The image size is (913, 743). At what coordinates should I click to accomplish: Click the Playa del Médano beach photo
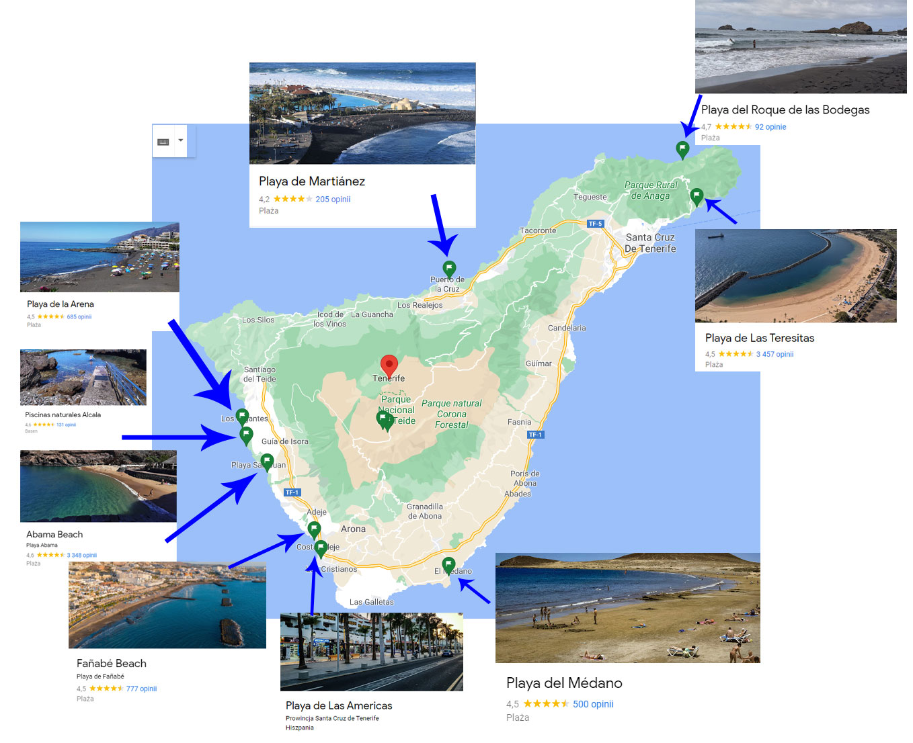pos(628,608)
